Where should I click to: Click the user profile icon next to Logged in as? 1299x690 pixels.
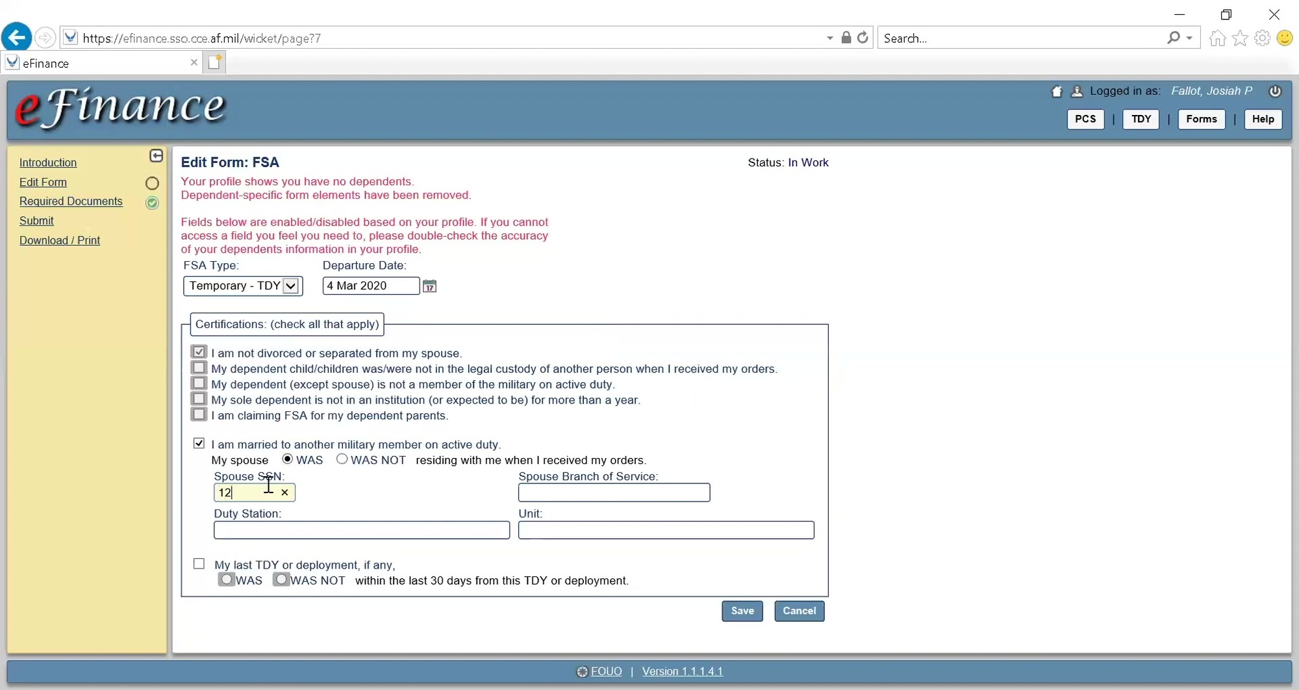(1077, 91)
